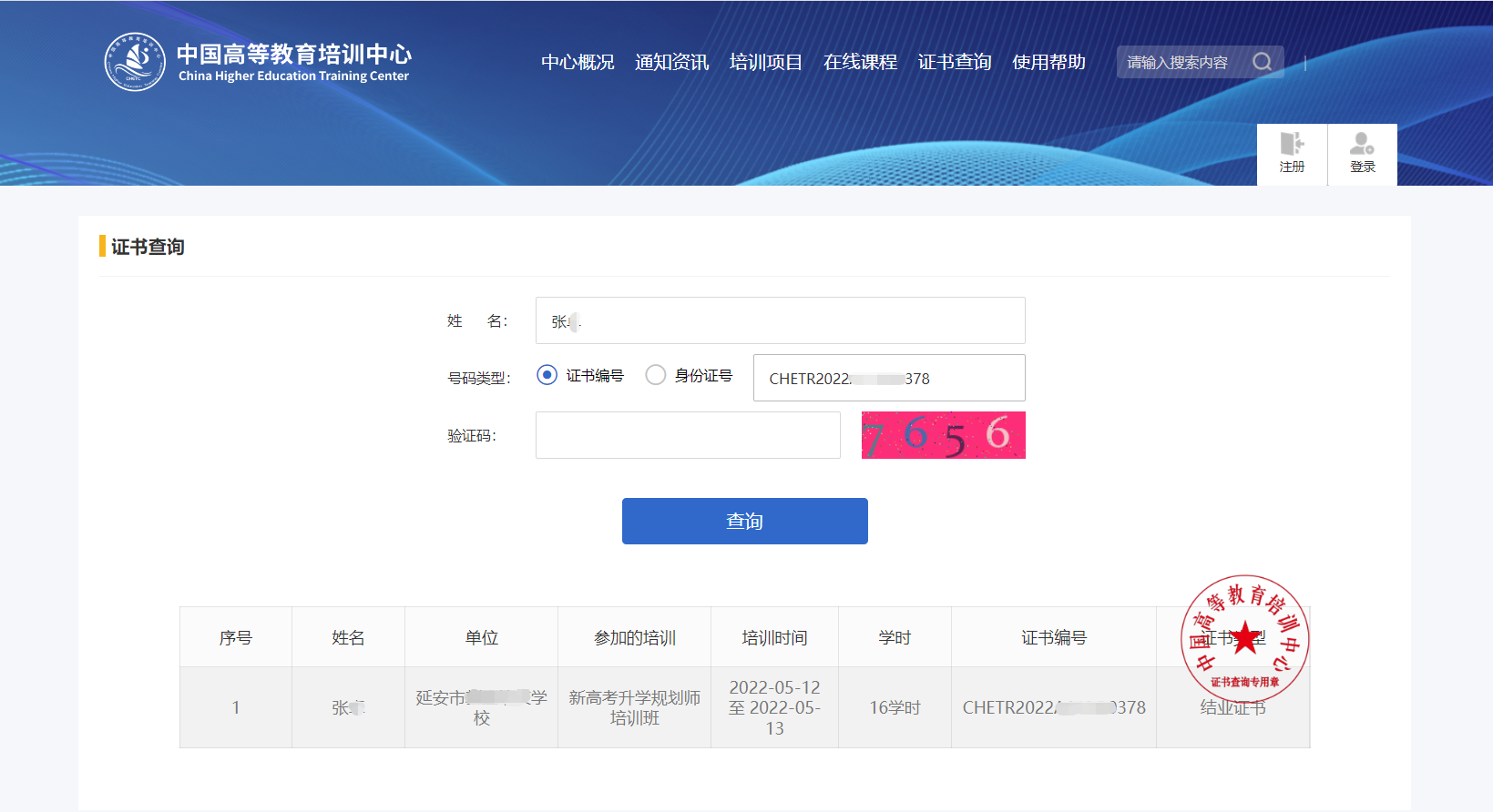Focus the 姓名 name input field
The width and height of the screenshot is (1493, 812).
780,320
